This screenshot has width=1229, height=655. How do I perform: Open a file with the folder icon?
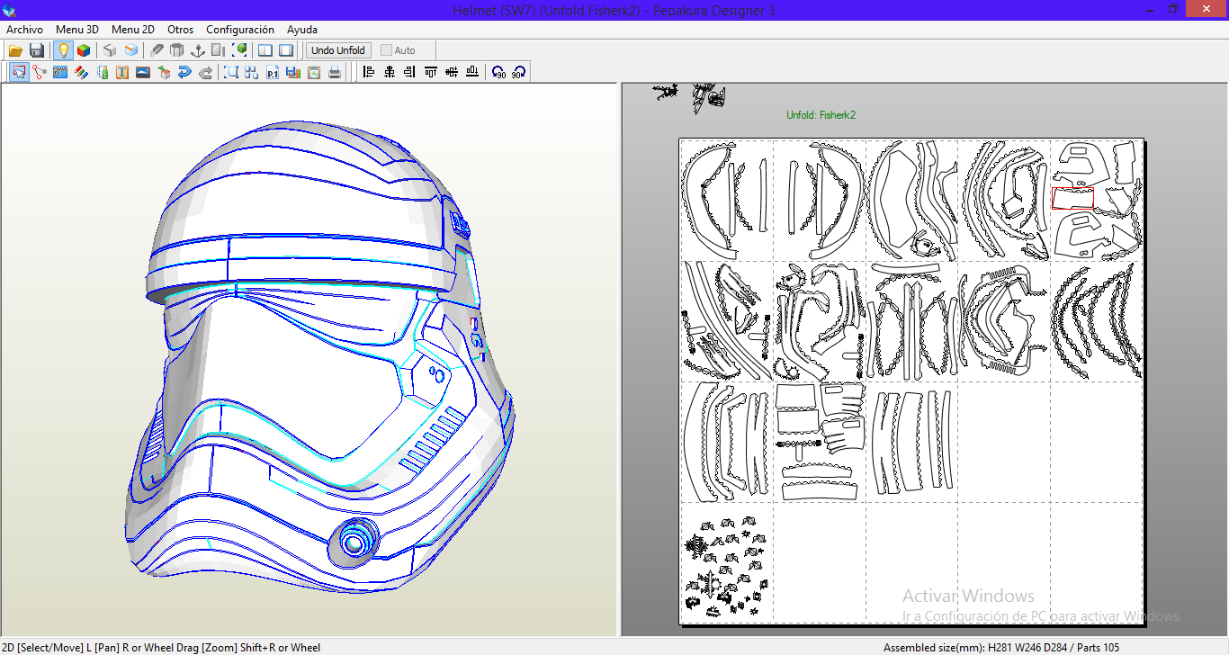point(15,50)
